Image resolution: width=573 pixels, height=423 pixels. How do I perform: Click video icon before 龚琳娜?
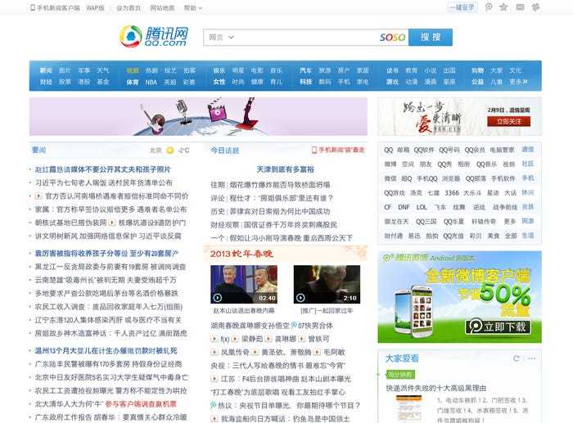click(268, 339)
